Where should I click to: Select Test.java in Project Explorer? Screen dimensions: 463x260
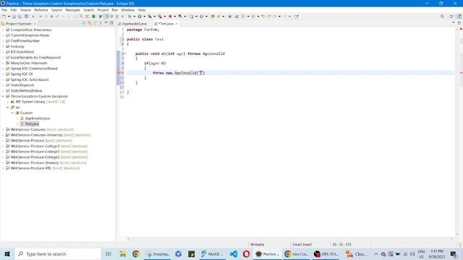pyautogui.click(x=32, y=123)
